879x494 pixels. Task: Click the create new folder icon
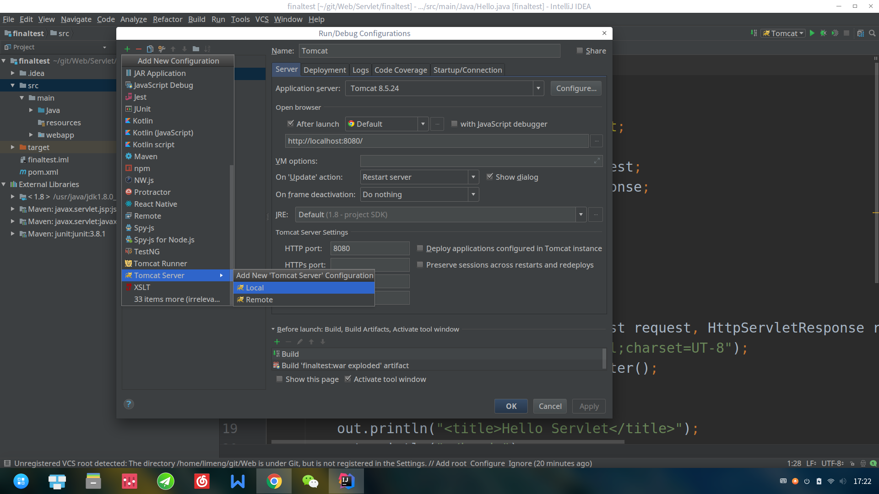pyautogui.click(x=196, y=49)
